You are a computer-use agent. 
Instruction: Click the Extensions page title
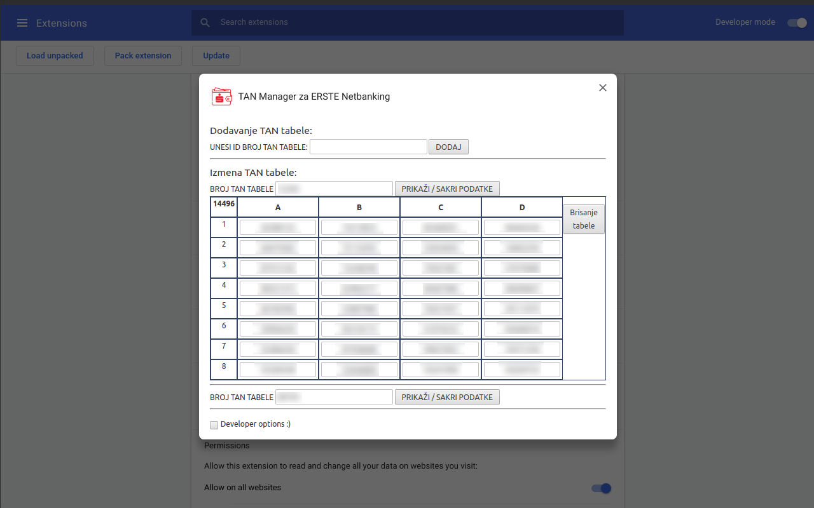[x=62, y=23]
